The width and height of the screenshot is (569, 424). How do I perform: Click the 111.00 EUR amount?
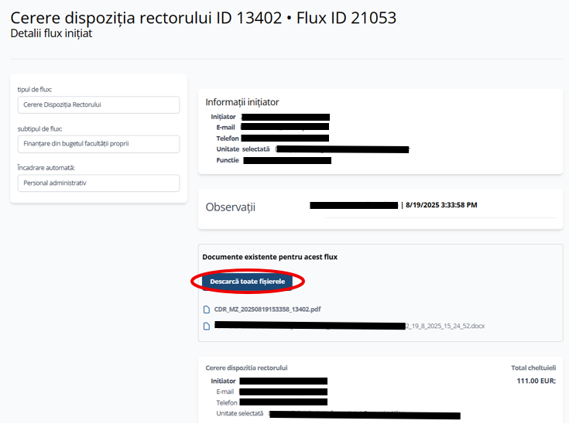(x=536, y=381)
